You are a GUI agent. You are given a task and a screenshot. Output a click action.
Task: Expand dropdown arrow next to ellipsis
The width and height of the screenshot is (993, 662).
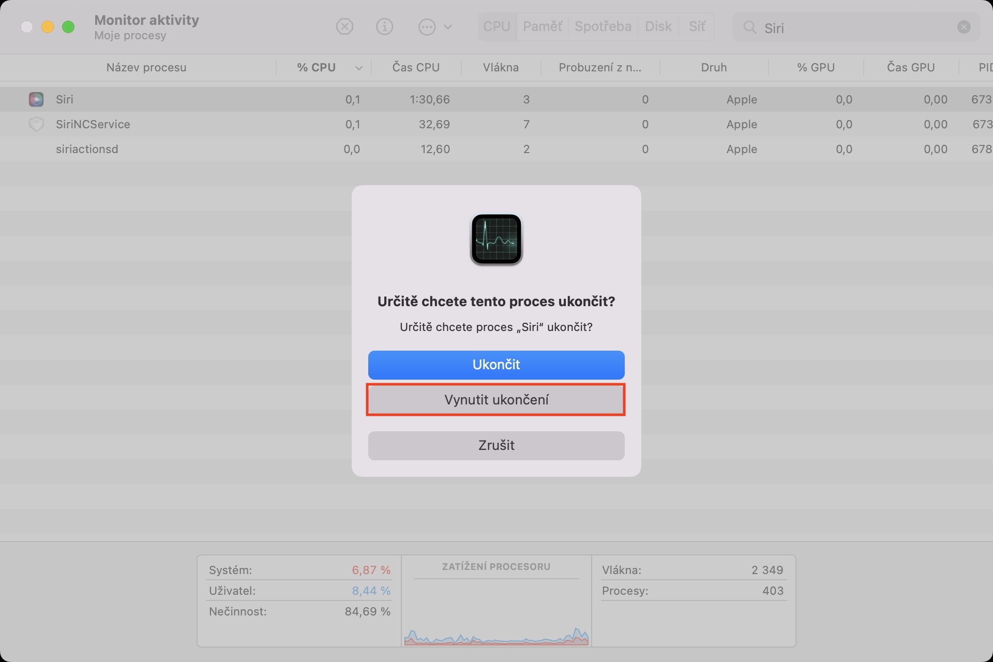pos(448,27)
